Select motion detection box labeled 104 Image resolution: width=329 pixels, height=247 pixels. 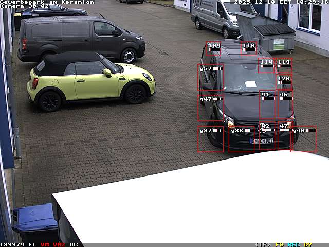click(x=213, y=48)
